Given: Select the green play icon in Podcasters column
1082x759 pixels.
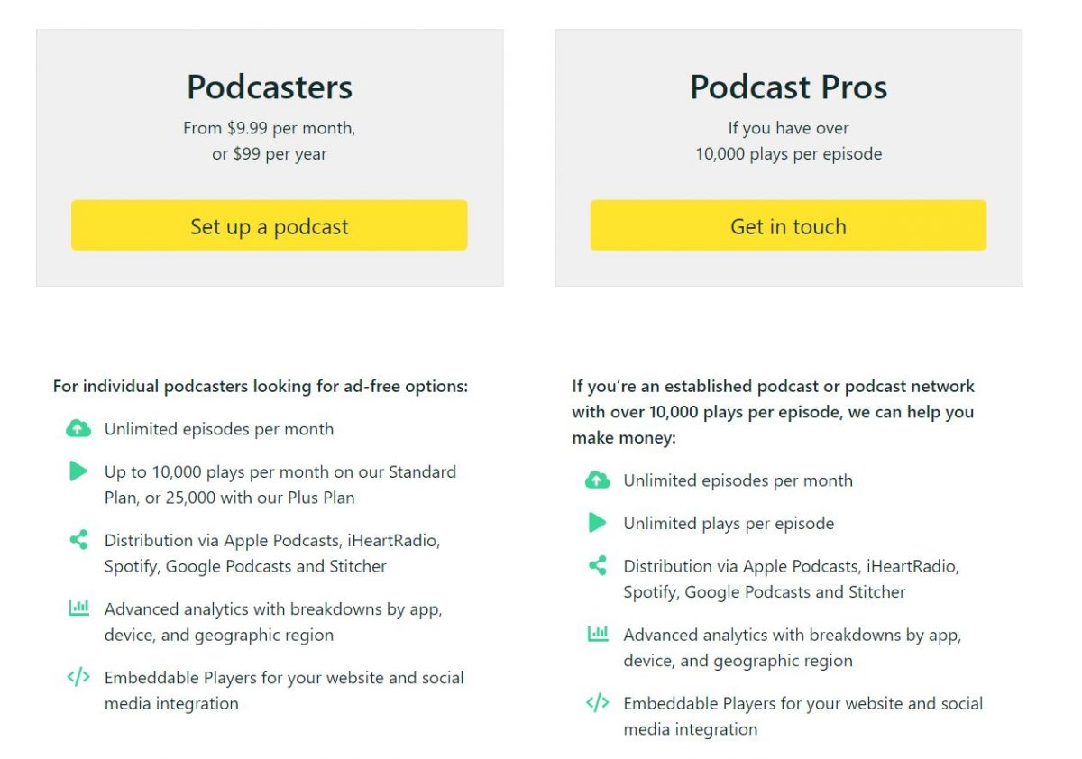Looking at the screenshot, I should pos(78,471).
